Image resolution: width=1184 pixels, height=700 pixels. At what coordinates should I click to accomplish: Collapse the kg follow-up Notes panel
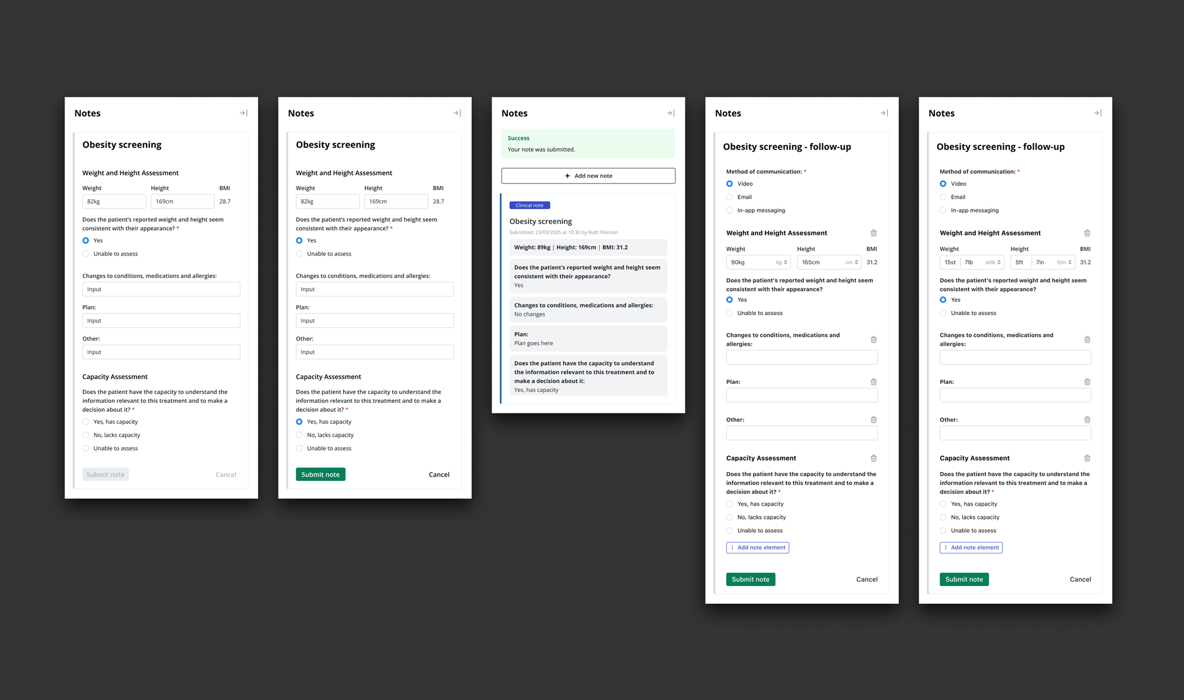coord(884,113)
